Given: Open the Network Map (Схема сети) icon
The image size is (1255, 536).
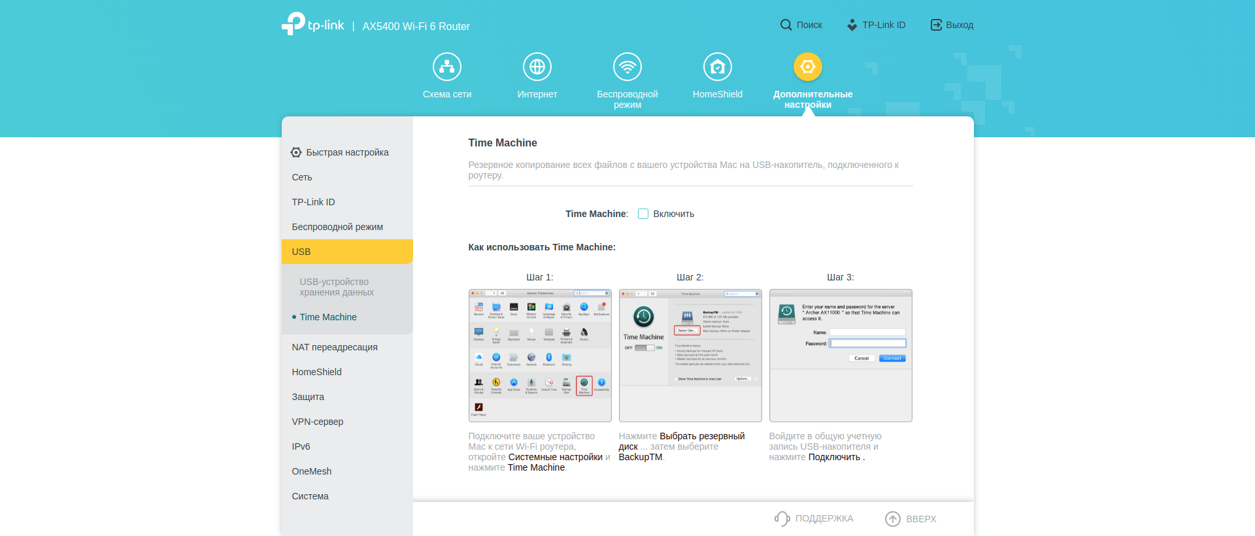Looking at the screenshot, I should (447, 67).
